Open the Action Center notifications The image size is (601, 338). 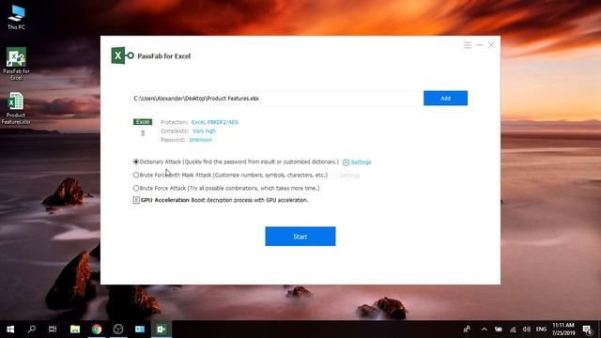[587, 330]
